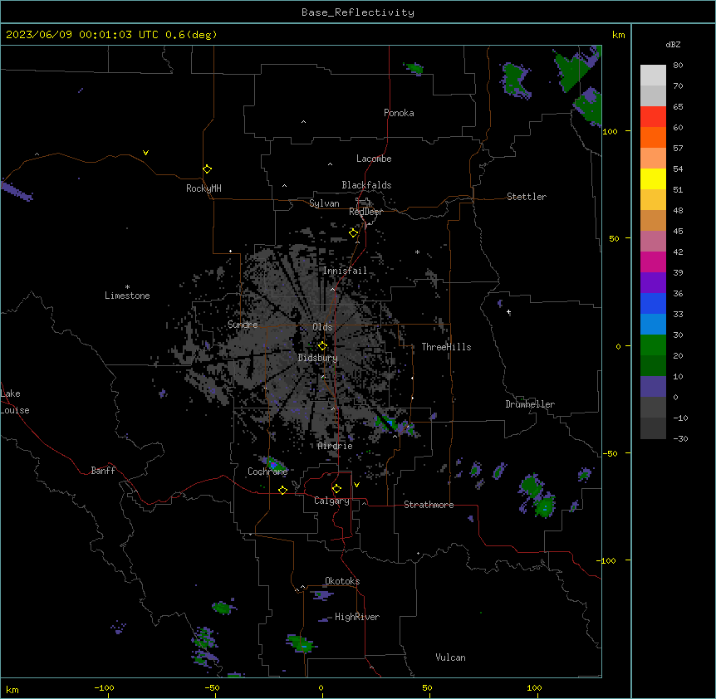Image resolution: width=716 pixels, height=699 pixels.
Task: Click the 80 value on the dBZ scale
Action: pos(678,66)
